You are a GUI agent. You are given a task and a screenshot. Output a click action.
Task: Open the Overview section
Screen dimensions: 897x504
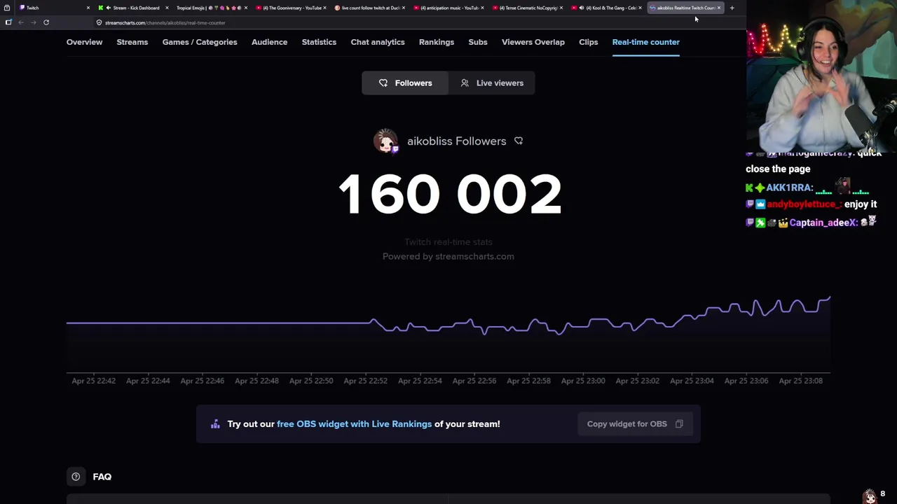click(x=84, y=42)
